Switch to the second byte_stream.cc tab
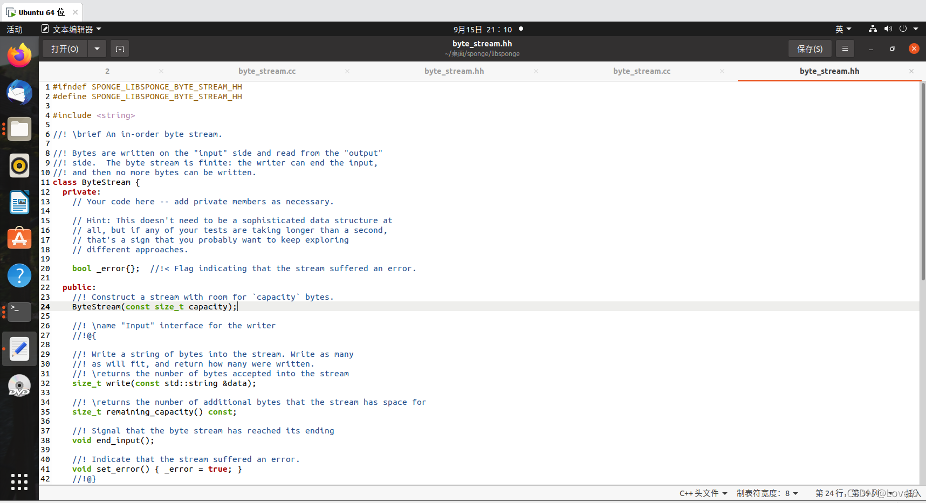This screenshot has width=926, height=503. (x=642, y=71)
